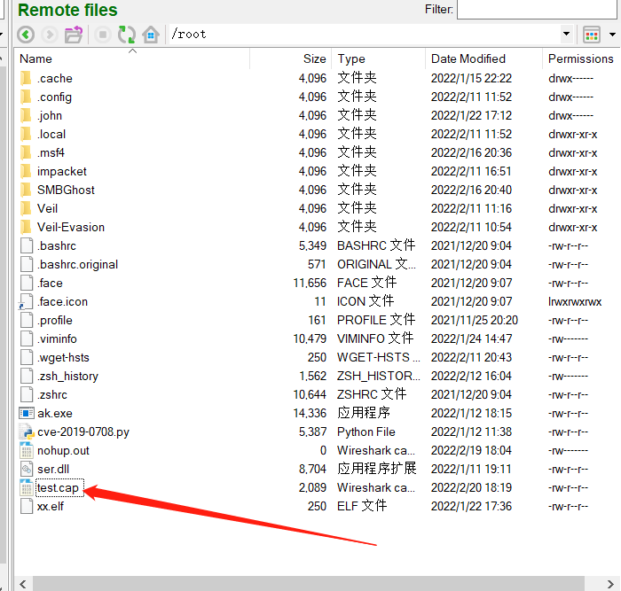
Task: Select the .bashrc.original file name
Action: tap(78, 264)
